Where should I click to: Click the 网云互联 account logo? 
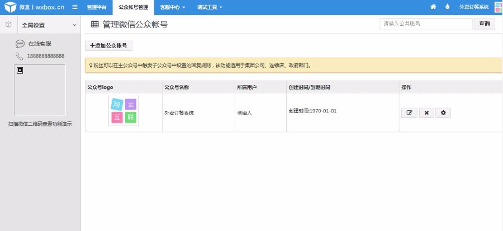pos(124,111)
